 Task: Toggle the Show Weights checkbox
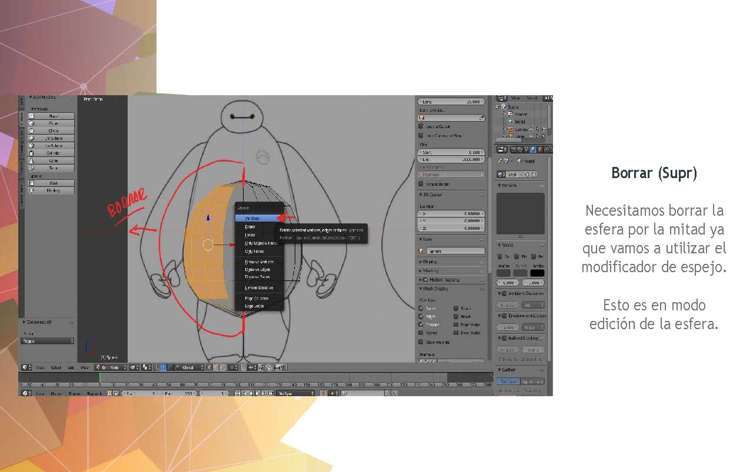click(x=421, y=342)
